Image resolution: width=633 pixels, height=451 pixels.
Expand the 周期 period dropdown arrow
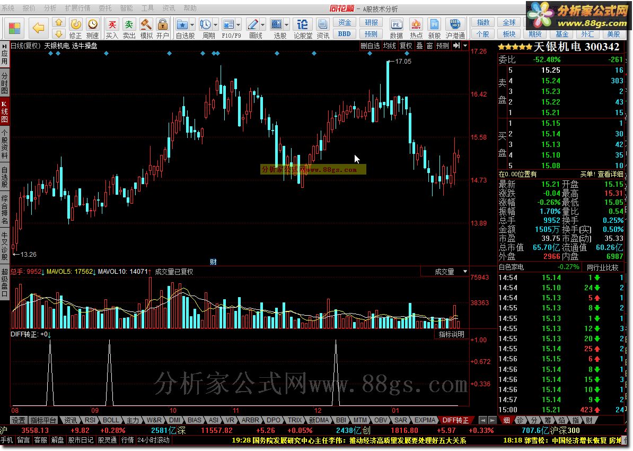(x=216, y=25)
